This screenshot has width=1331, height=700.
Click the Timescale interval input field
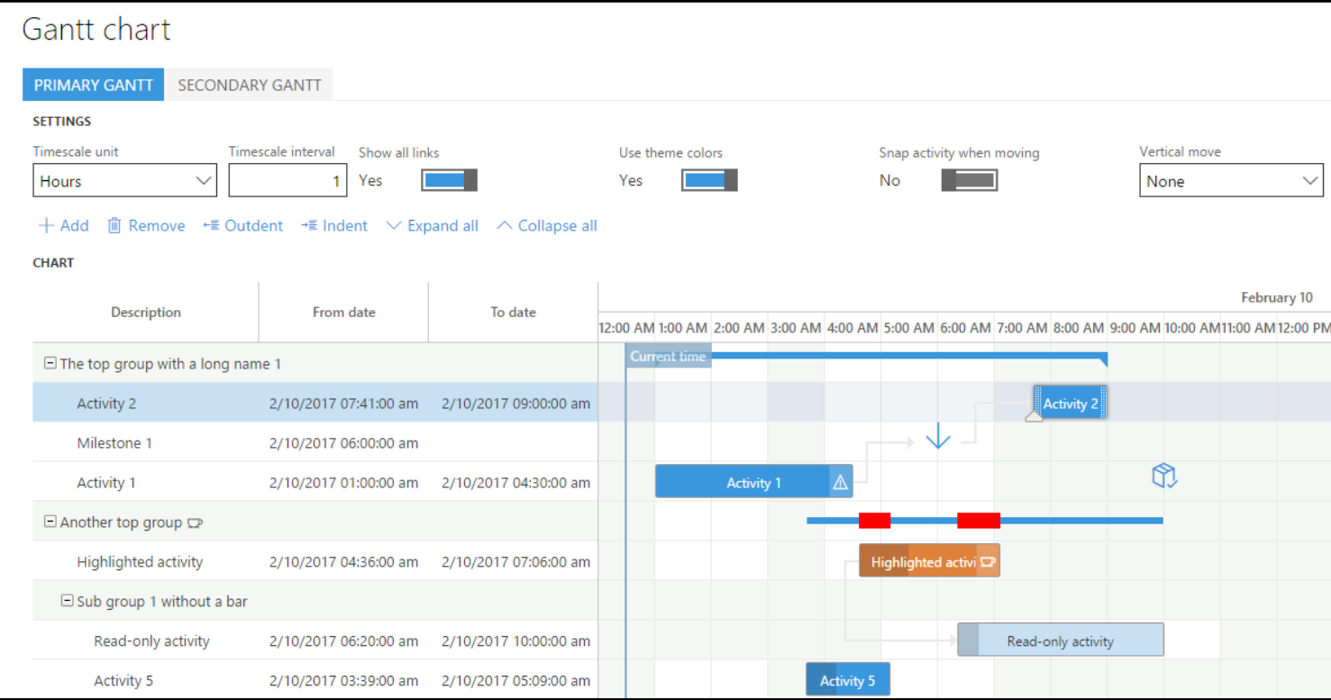pyautogui.click(x=287, y=181)
